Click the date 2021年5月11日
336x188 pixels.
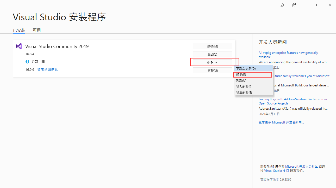[269, 114]
